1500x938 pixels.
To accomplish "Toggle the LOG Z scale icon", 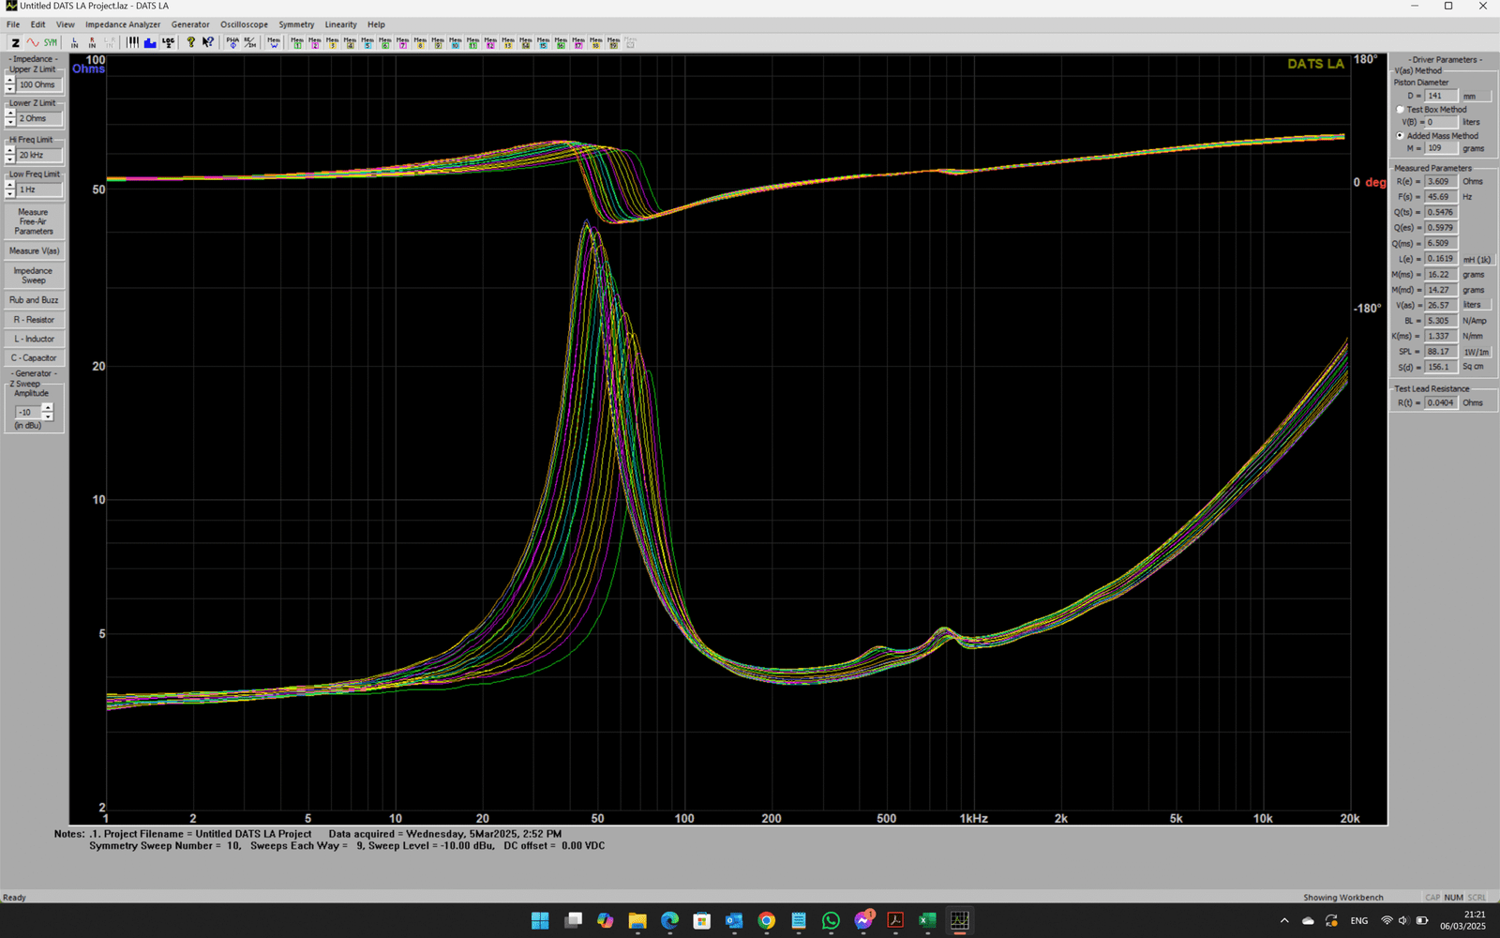I will 168,42.
